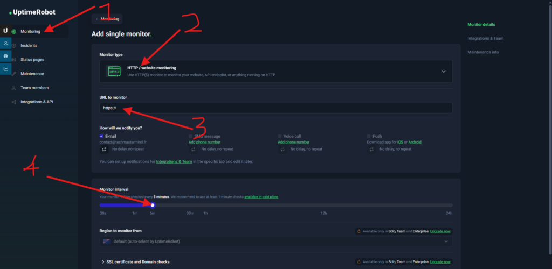Click the Monitor interval slider handle
Viewport: 552px width, 269px height.
click(153, 205)
